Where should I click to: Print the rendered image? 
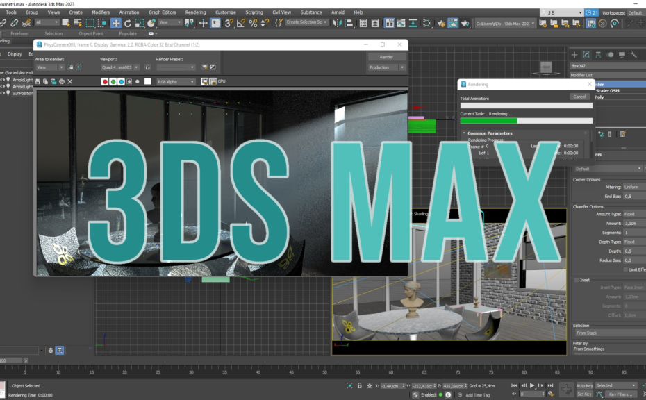point(62,81)
